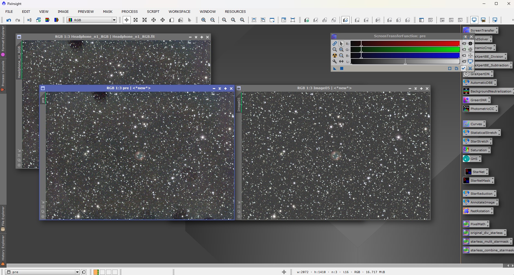Click the FastRotation process icon
The image size is (514, 275).
pos(478,211)
